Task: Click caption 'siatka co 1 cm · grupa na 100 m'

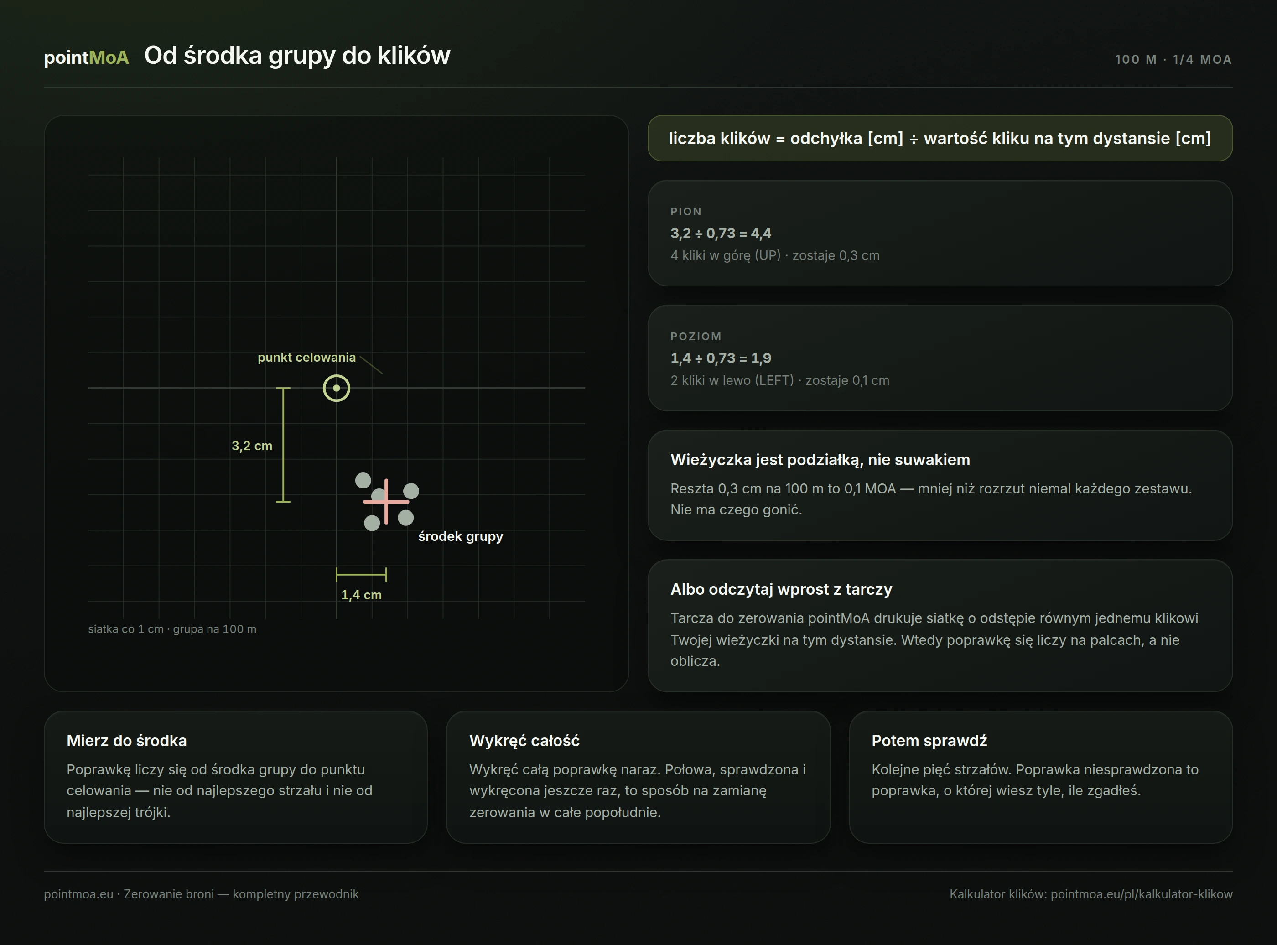Action: (172, 629)
